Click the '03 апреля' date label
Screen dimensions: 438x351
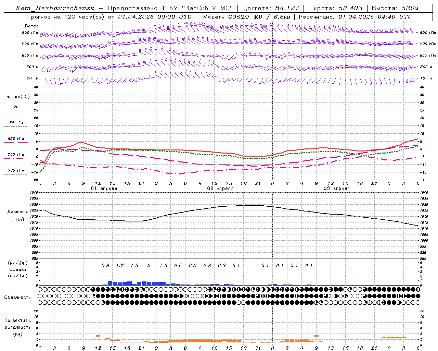(x=337, y=189)
